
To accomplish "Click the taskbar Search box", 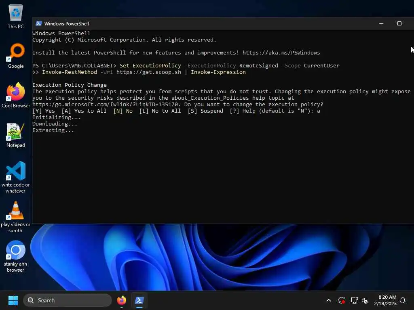I will (68, 300).
